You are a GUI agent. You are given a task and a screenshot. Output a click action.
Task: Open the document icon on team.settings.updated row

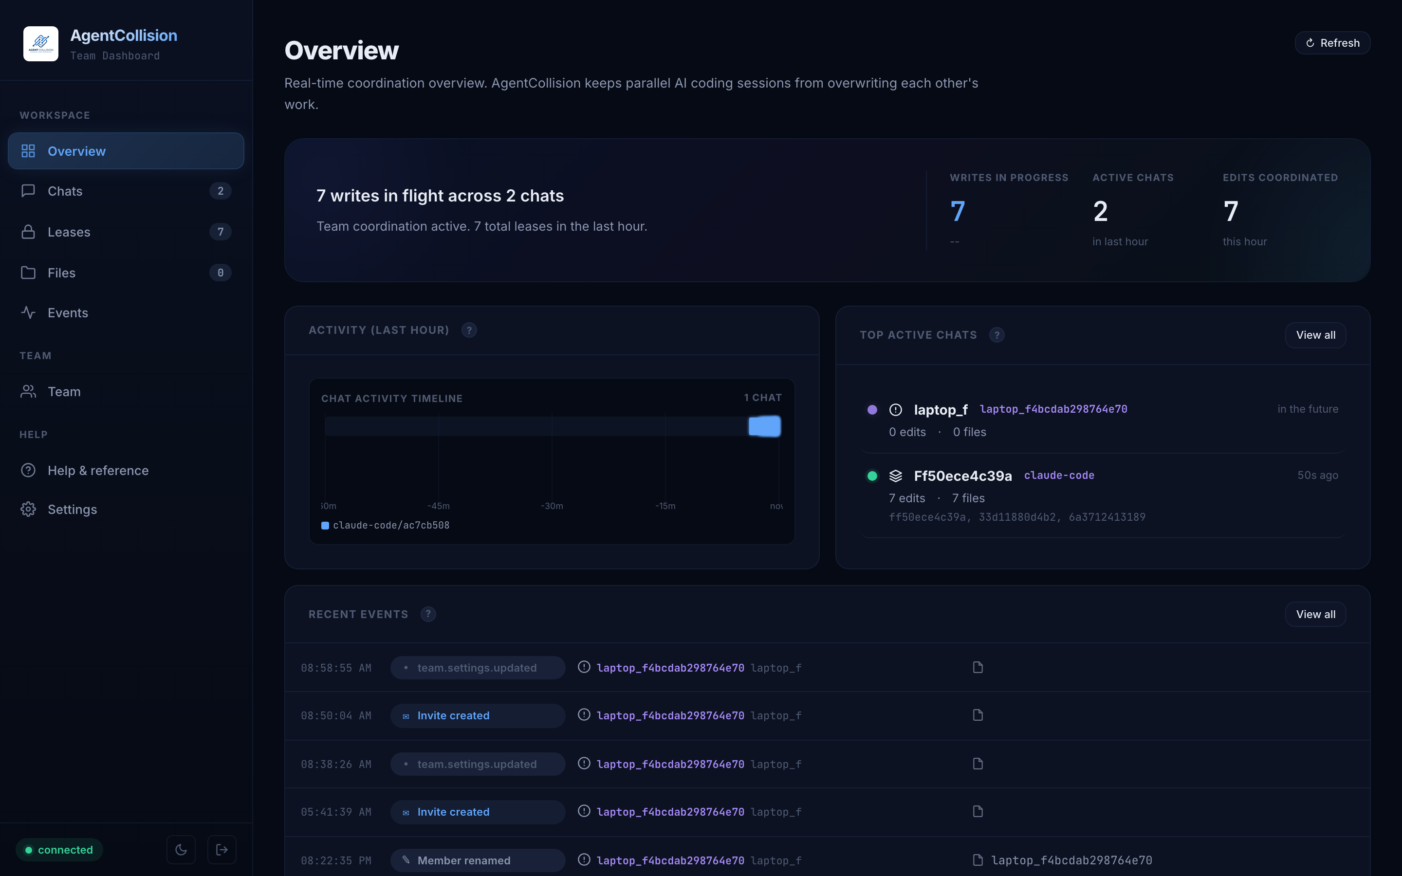(978, 667)
